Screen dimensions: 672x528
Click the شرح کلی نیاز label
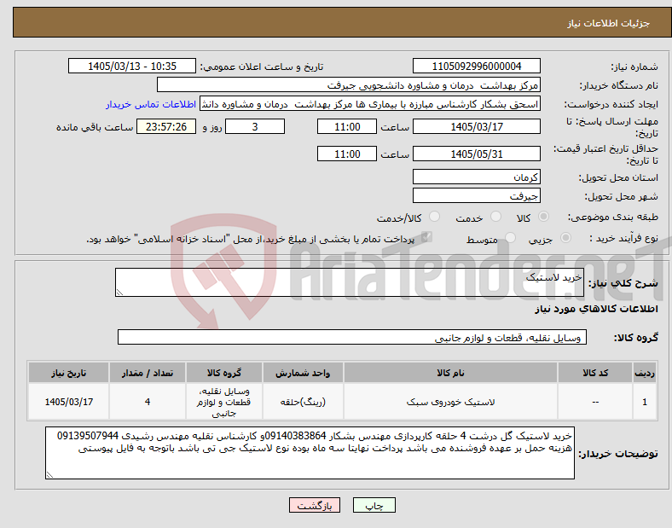pyautogui.click(x=623, y=283)
